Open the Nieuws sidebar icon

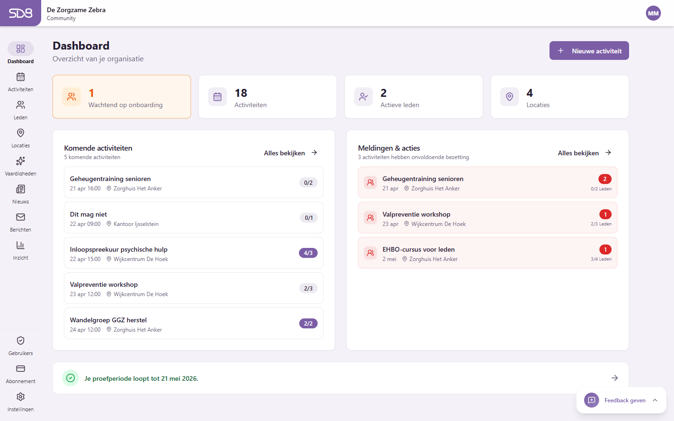(x=21, y=189)
